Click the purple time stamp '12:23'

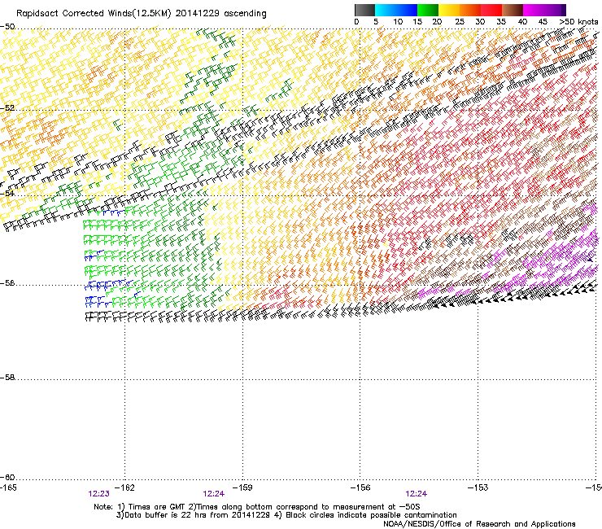pos(98,494)
